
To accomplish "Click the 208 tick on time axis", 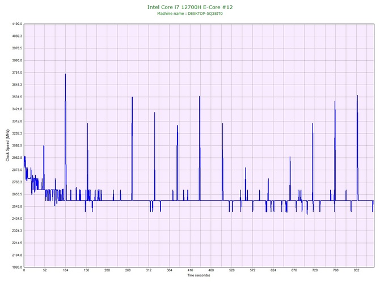I will pyautogui.click(x=107, y=270).
